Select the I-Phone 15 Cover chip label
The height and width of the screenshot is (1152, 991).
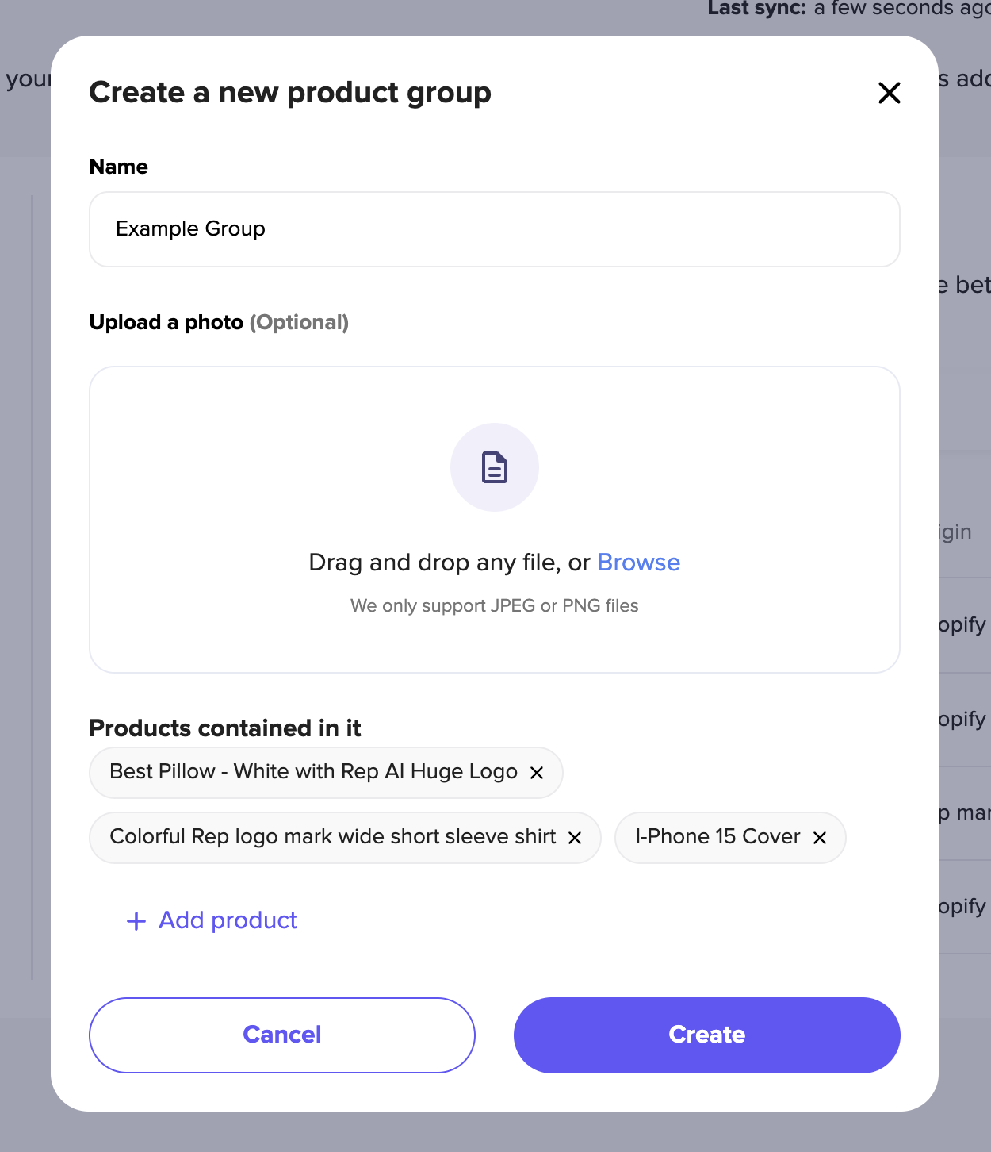pos(717,837)
